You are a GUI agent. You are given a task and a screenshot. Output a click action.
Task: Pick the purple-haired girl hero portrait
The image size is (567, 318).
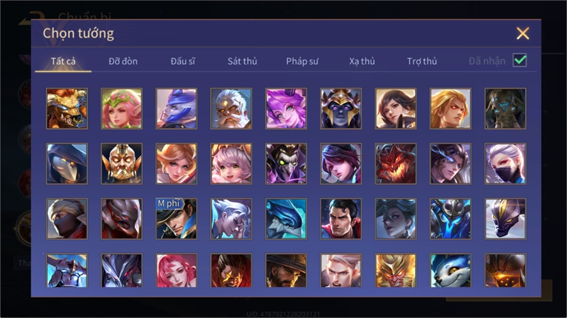pyautogui.click(x=286, y=109)
